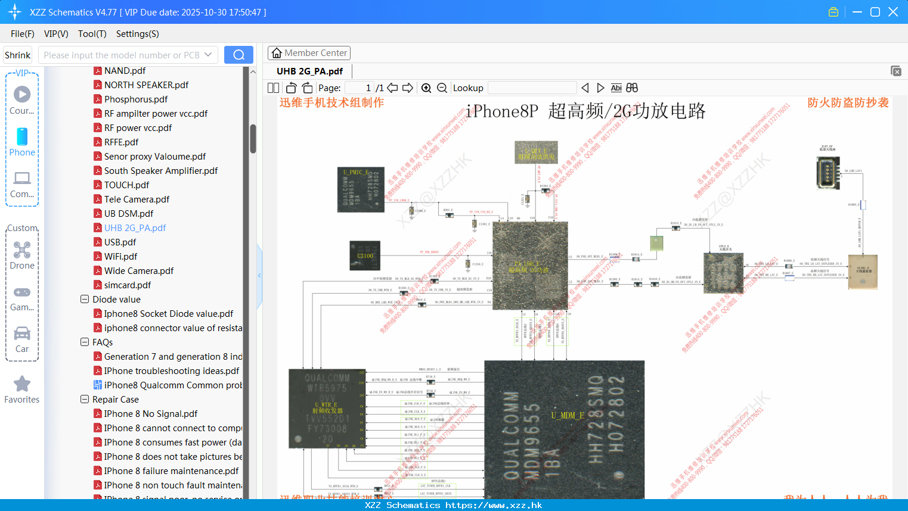Toggle the two-page split view icon
This screenshot has height=511, width=908.
click(x=273, y=88)
